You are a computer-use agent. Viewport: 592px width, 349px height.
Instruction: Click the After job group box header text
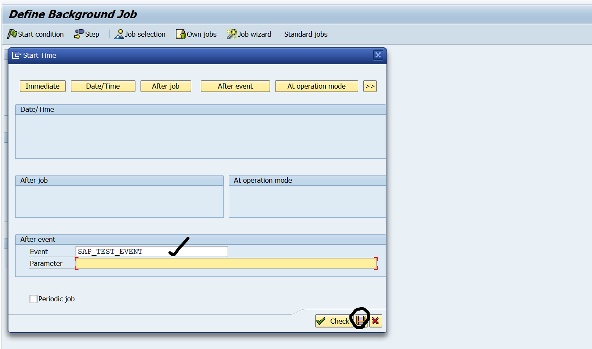(x=34, y=180)
